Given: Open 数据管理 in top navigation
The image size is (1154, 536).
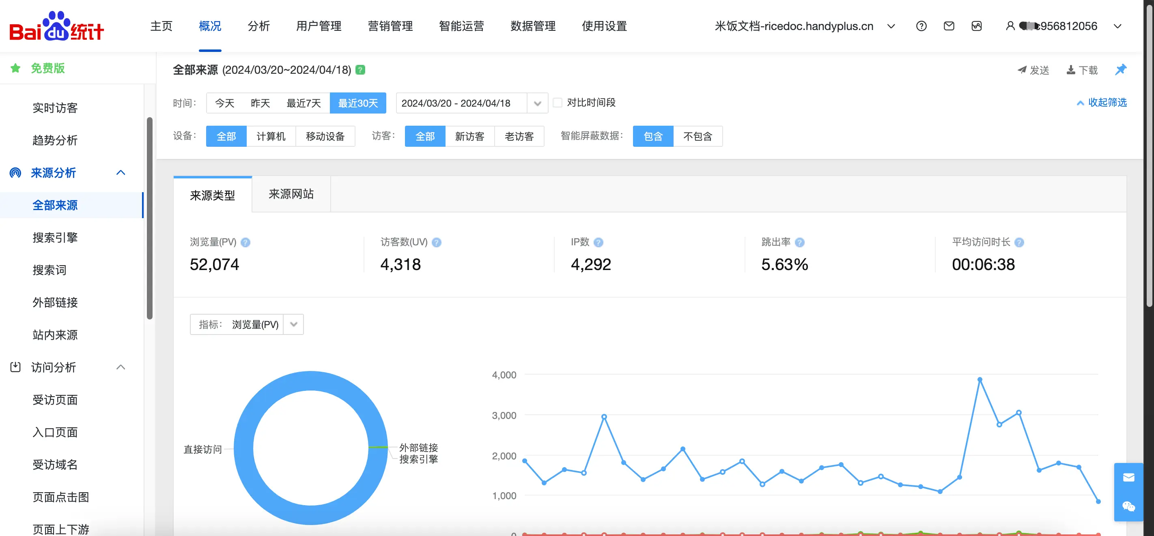Looking at the screenshot, I should [x=533, y=26].
